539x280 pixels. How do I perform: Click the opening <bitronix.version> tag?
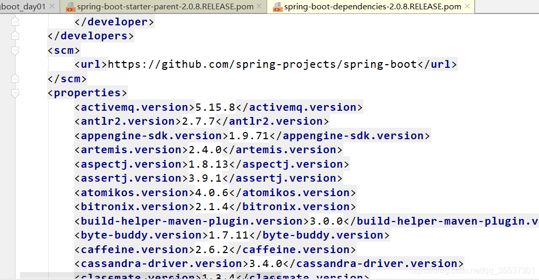(x=135, y=207)
